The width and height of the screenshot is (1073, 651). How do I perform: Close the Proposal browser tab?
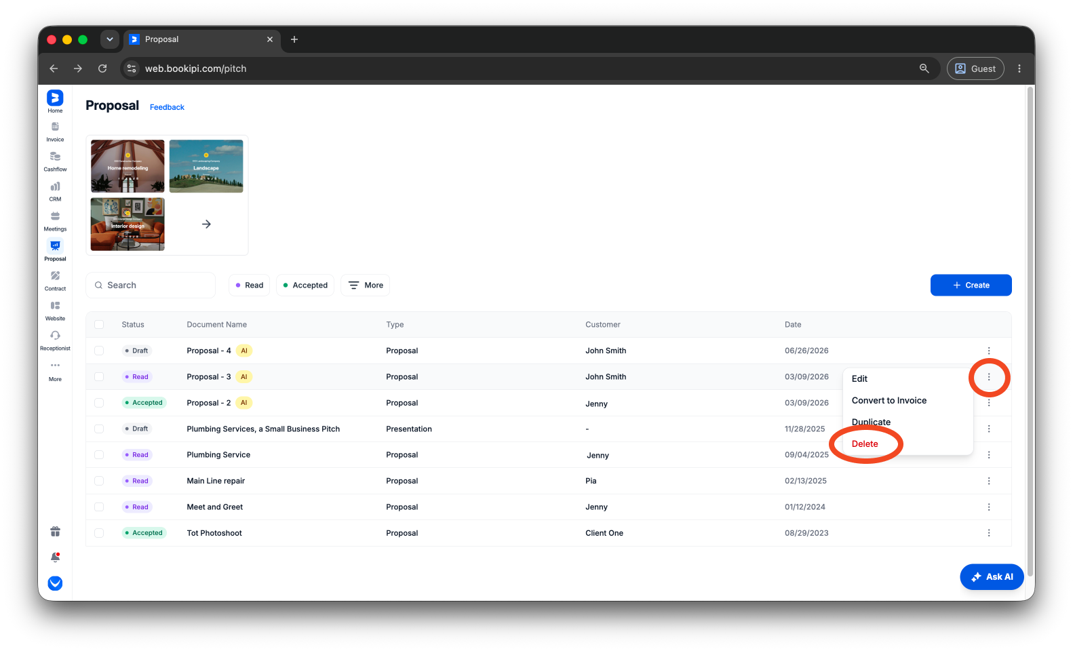(x=270, y=39)
